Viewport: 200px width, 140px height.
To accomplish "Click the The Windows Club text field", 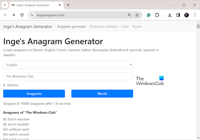I will pyautogui.click(x=68, y=76).
